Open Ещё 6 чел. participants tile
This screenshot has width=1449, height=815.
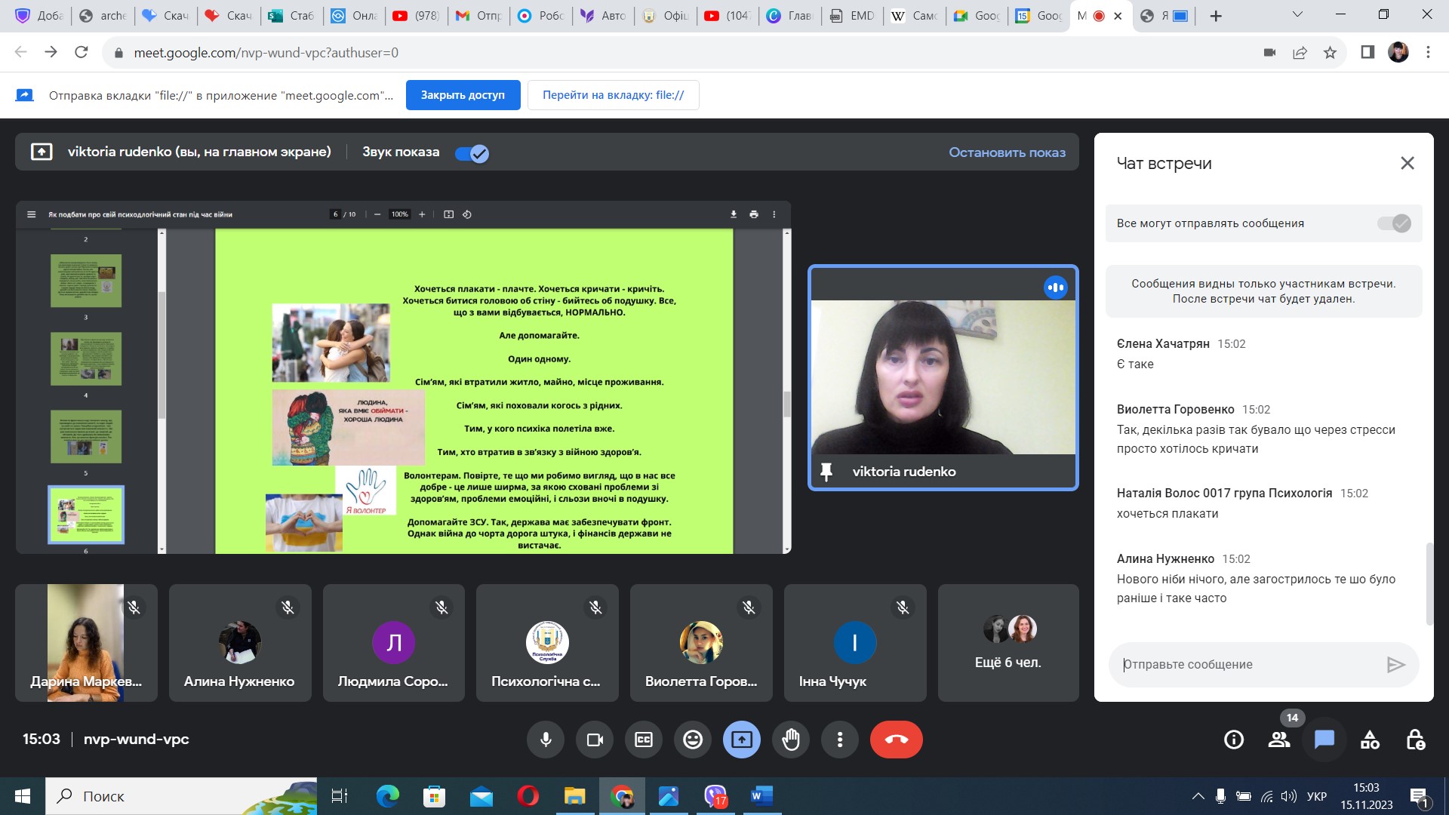(1008, 643)
